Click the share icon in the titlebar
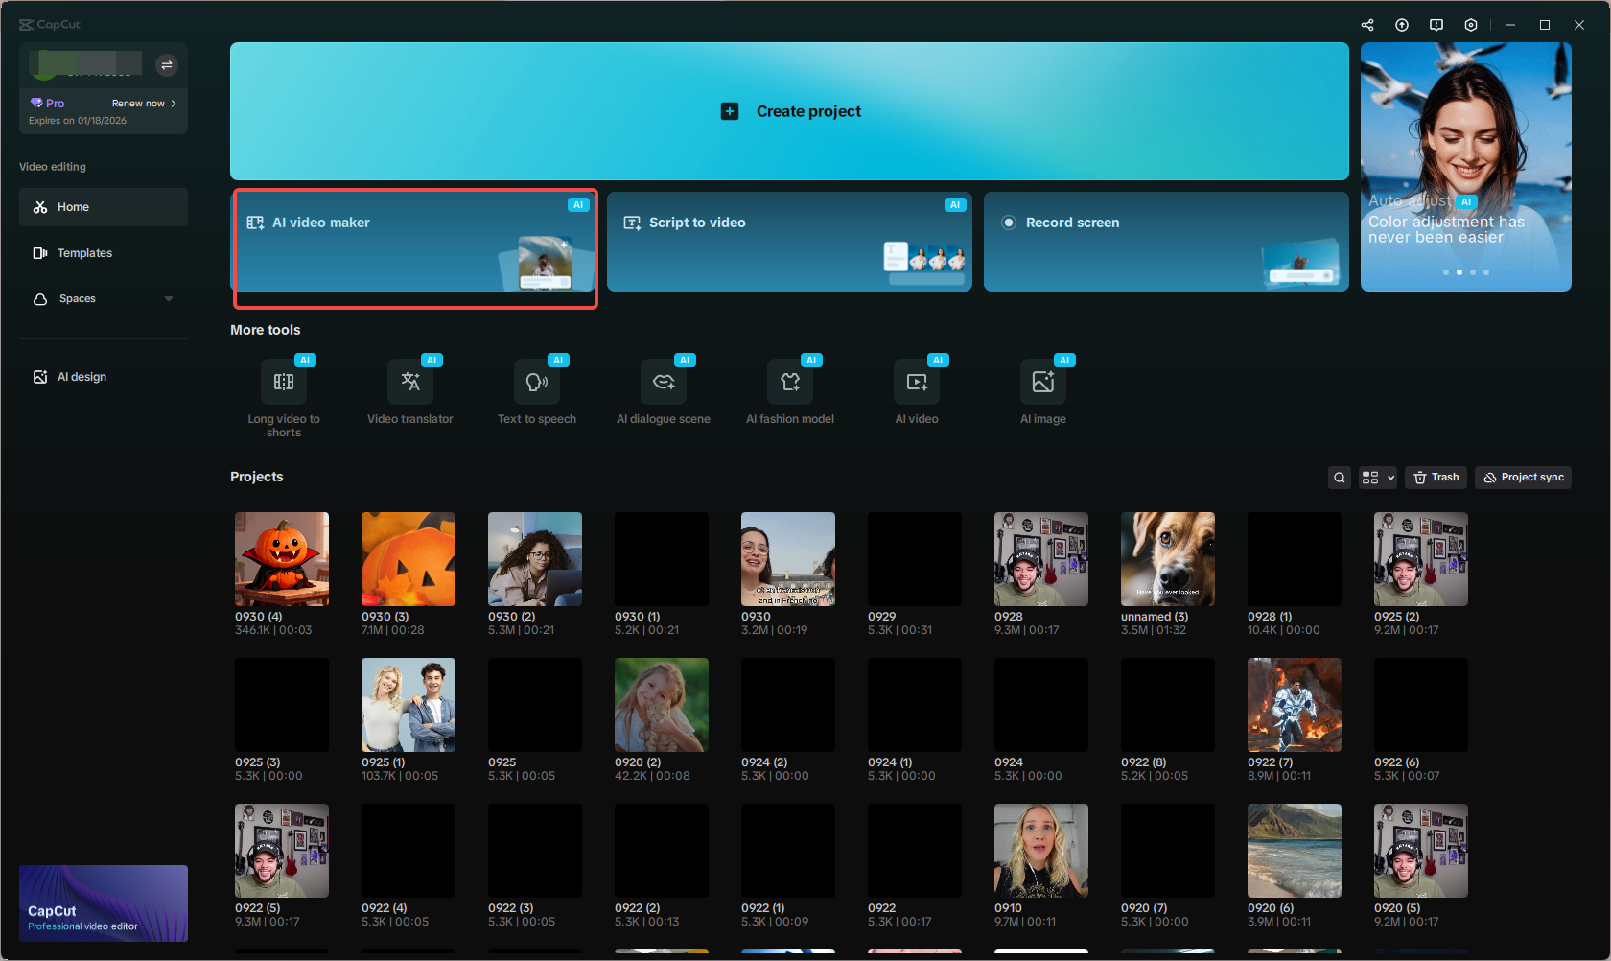The image size is (1611, 961). tap(1366, 24)
